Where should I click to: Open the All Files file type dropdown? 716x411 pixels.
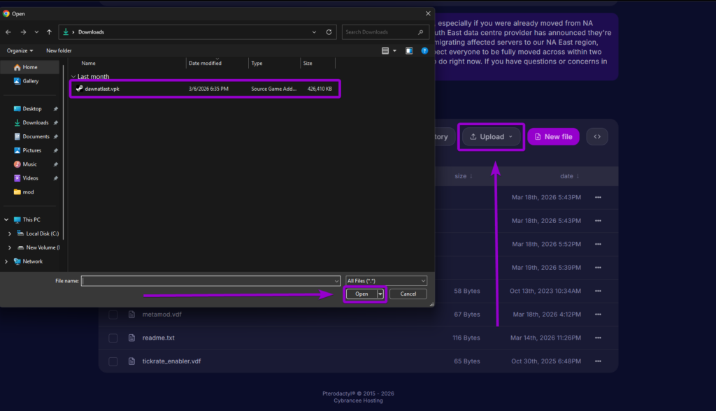[386, 281]
